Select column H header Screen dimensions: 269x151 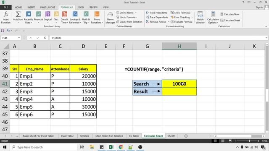coord(179,46)
